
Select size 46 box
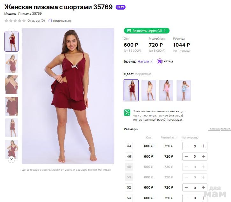(x=129, y=157)
